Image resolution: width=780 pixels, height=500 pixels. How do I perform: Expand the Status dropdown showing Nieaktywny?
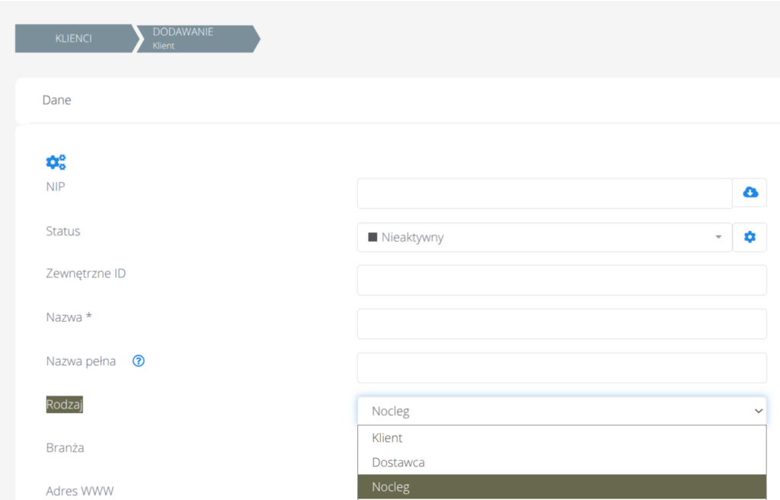pyautogui.click(x=544, y=237)
